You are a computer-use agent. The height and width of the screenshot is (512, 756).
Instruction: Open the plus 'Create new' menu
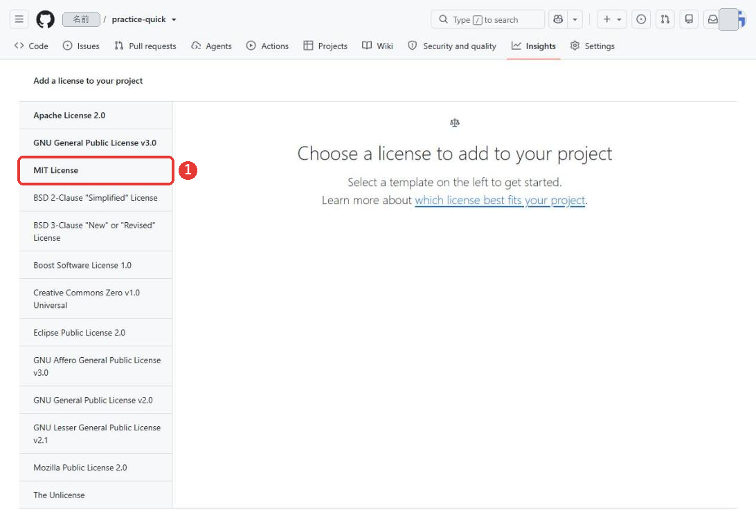coord(612,19)
